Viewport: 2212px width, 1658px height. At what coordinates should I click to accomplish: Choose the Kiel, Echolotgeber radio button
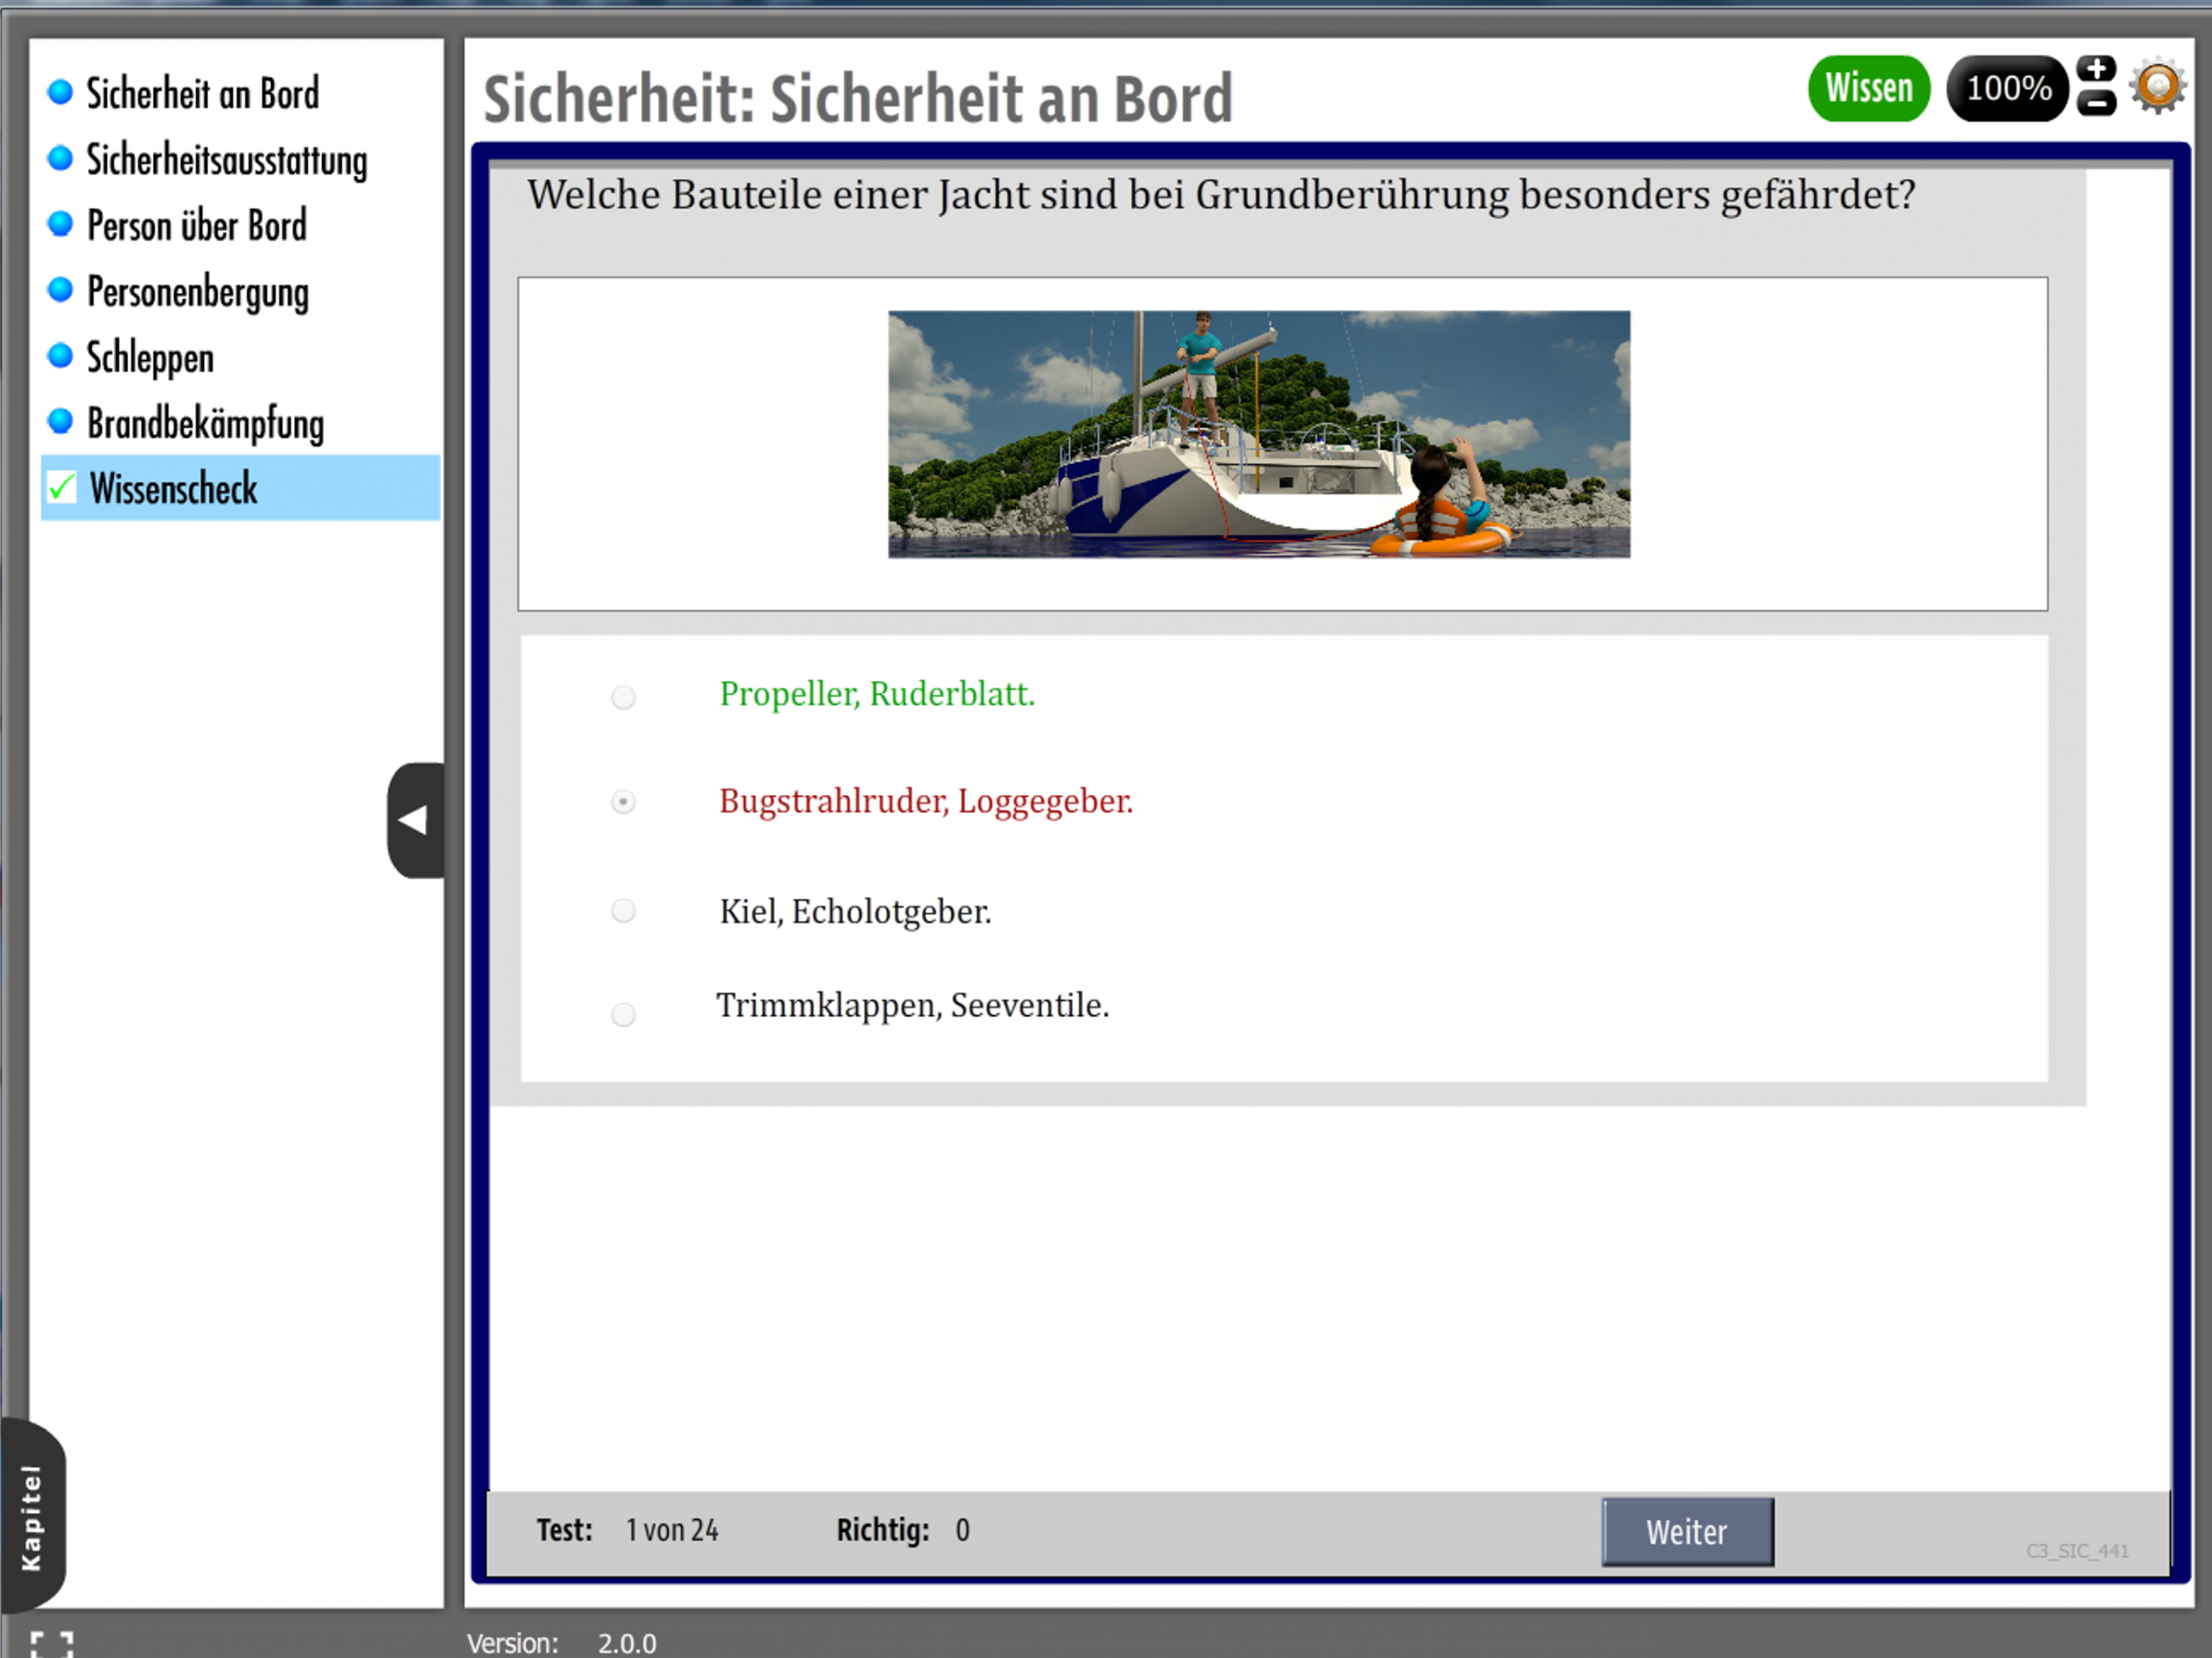click(x=623, y=911)
